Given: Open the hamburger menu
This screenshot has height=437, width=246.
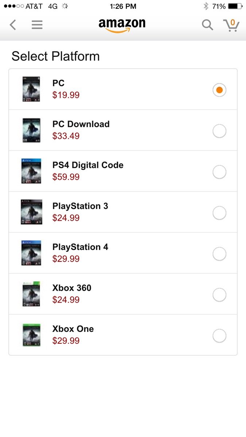Looking at the screenshot, I should (x=37, y=25).
